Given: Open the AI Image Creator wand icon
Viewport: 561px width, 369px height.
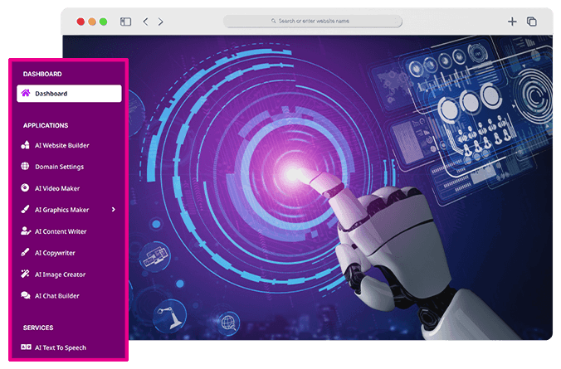Looking at the screenshot, I should click(26, 274).
